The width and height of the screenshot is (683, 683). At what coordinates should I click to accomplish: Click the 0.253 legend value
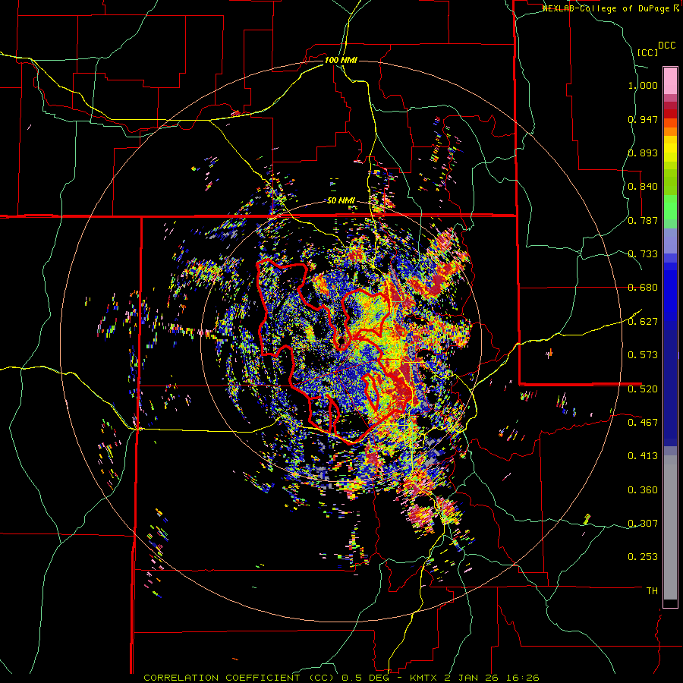point(643,557)
